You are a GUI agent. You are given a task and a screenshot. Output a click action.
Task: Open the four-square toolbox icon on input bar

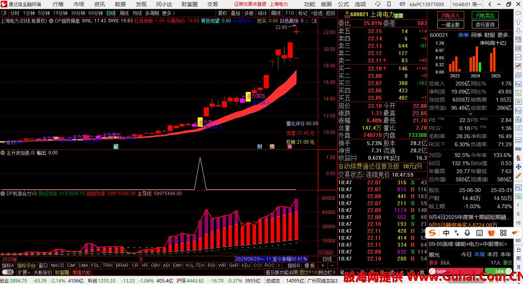coord(503,233)
